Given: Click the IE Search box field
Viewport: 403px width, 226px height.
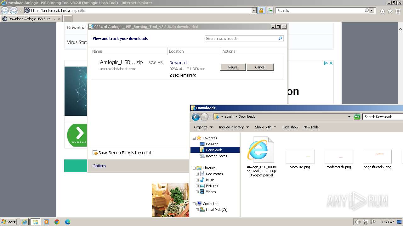Looking at the screenshot, I should tap(320, 11).
